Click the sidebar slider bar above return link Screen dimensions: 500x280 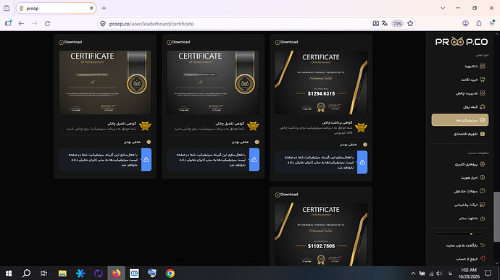tap(459, 234)
